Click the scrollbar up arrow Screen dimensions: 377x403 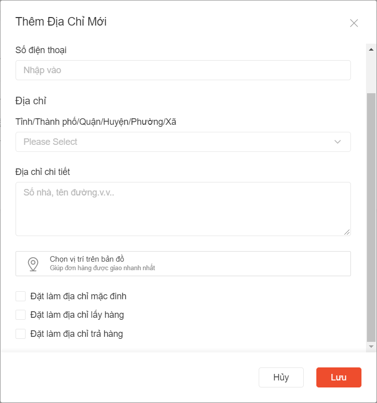tap(371, 50)
